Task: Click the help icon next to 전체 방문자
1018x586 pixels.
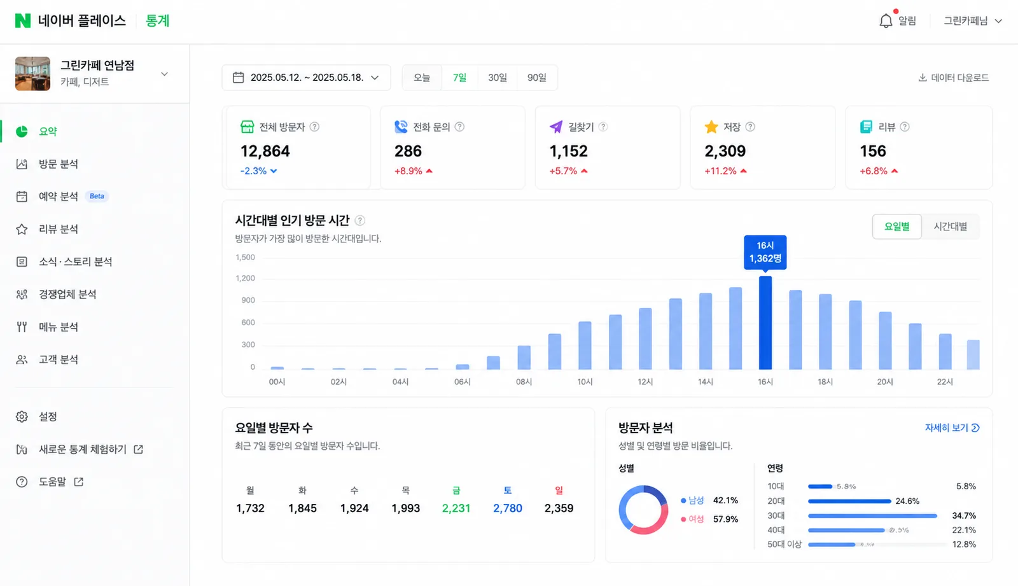Action: pyautogui.click(x=314, y=127)
